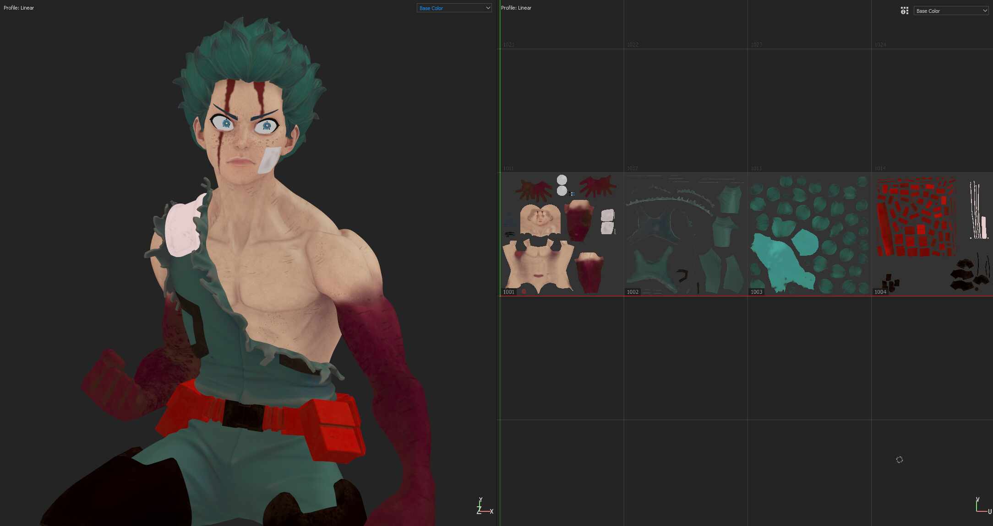Viewport: 993px width, 526px height.
Task: Select UV tile 1003 hair texture
Action: click(809, 234)
